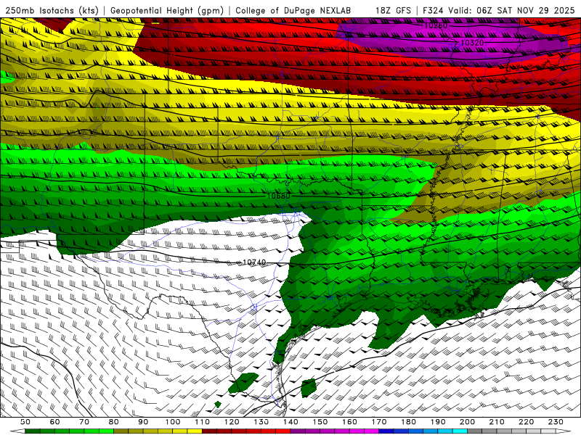Click the legend value 50

tap(25, 422)
